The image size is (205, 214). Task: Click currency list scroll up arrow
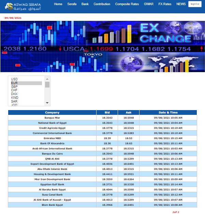pos(47,79)
